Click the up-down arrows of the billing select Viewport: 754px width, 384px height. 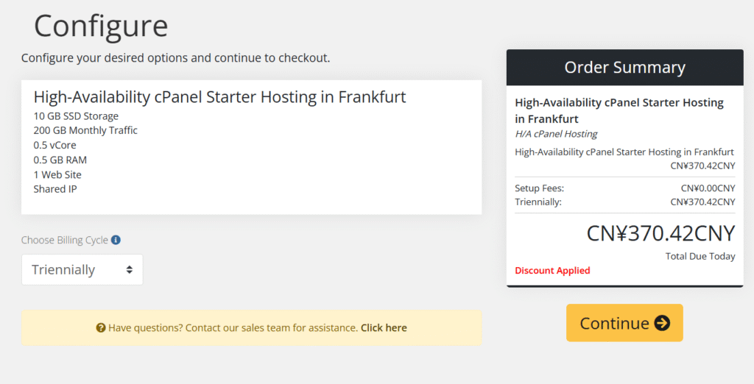pyautogui.click(x=130, y=270)
